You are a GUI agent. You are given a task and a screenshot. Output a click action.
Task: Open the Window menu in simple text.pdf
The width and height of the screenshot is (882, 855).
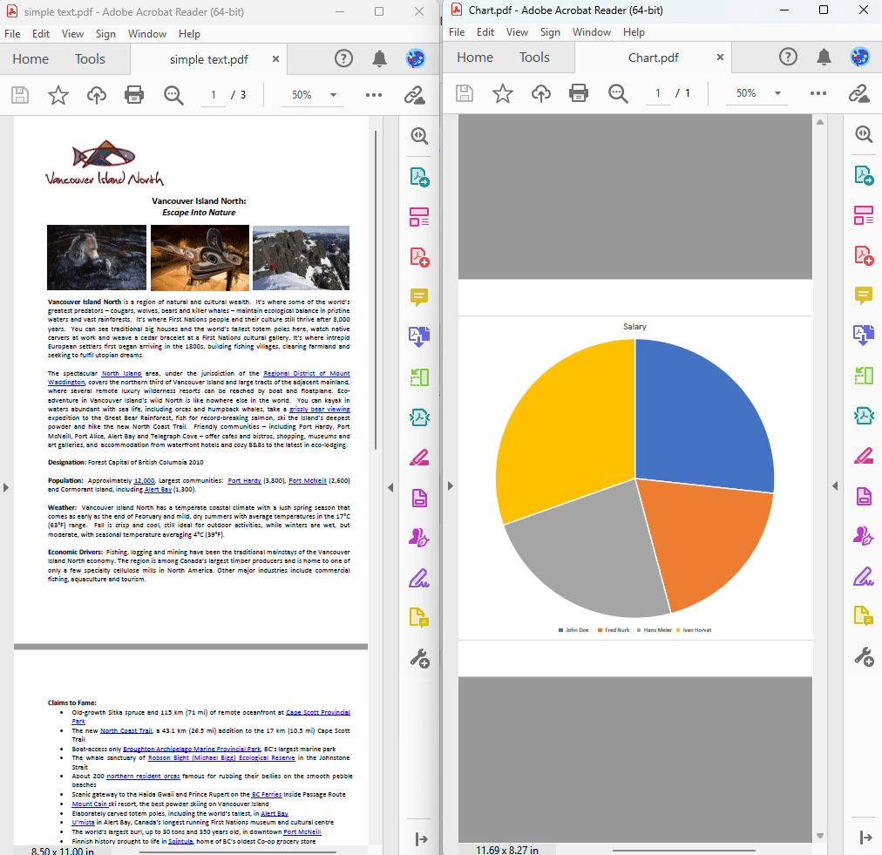point(146,34)
